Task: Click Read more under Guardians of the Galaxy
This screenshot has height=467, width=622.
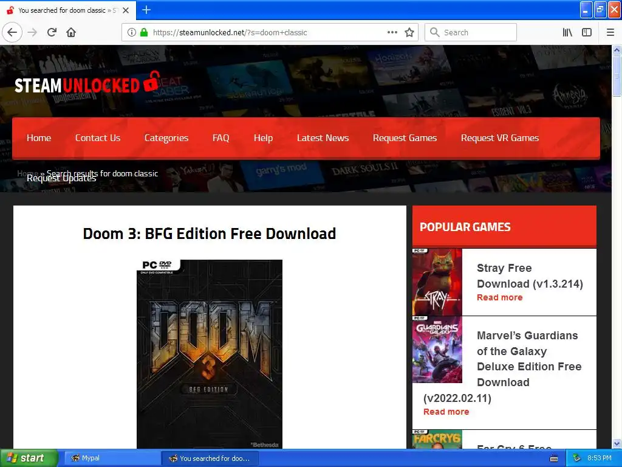Action: pos(446,412)
